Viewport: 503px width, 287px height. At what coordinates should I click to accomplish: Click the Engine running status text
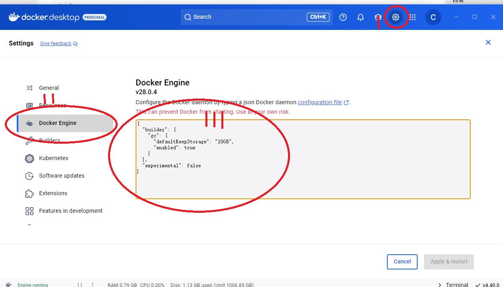(x=33, y=285)
